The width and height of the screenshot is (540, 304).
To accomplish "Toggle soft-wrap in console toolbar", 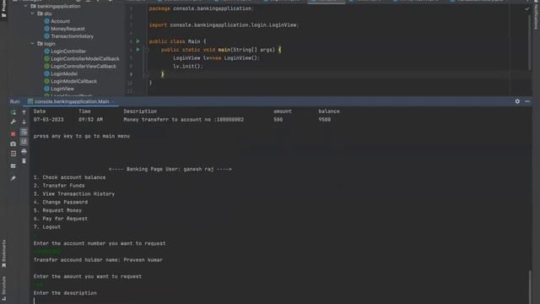I will [x=24, y=132].
